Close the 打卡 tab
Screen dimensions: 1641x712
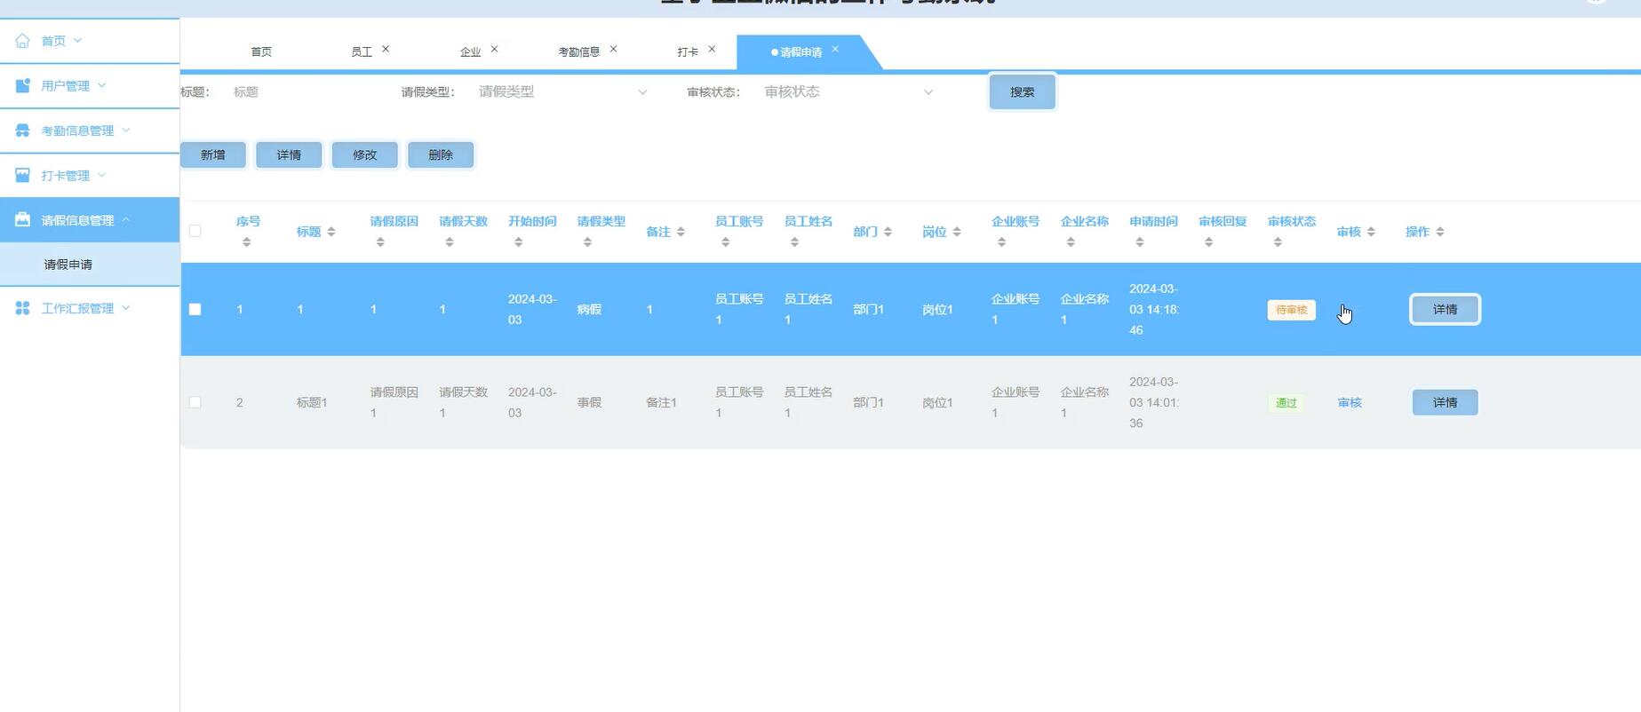pos(712,49)
